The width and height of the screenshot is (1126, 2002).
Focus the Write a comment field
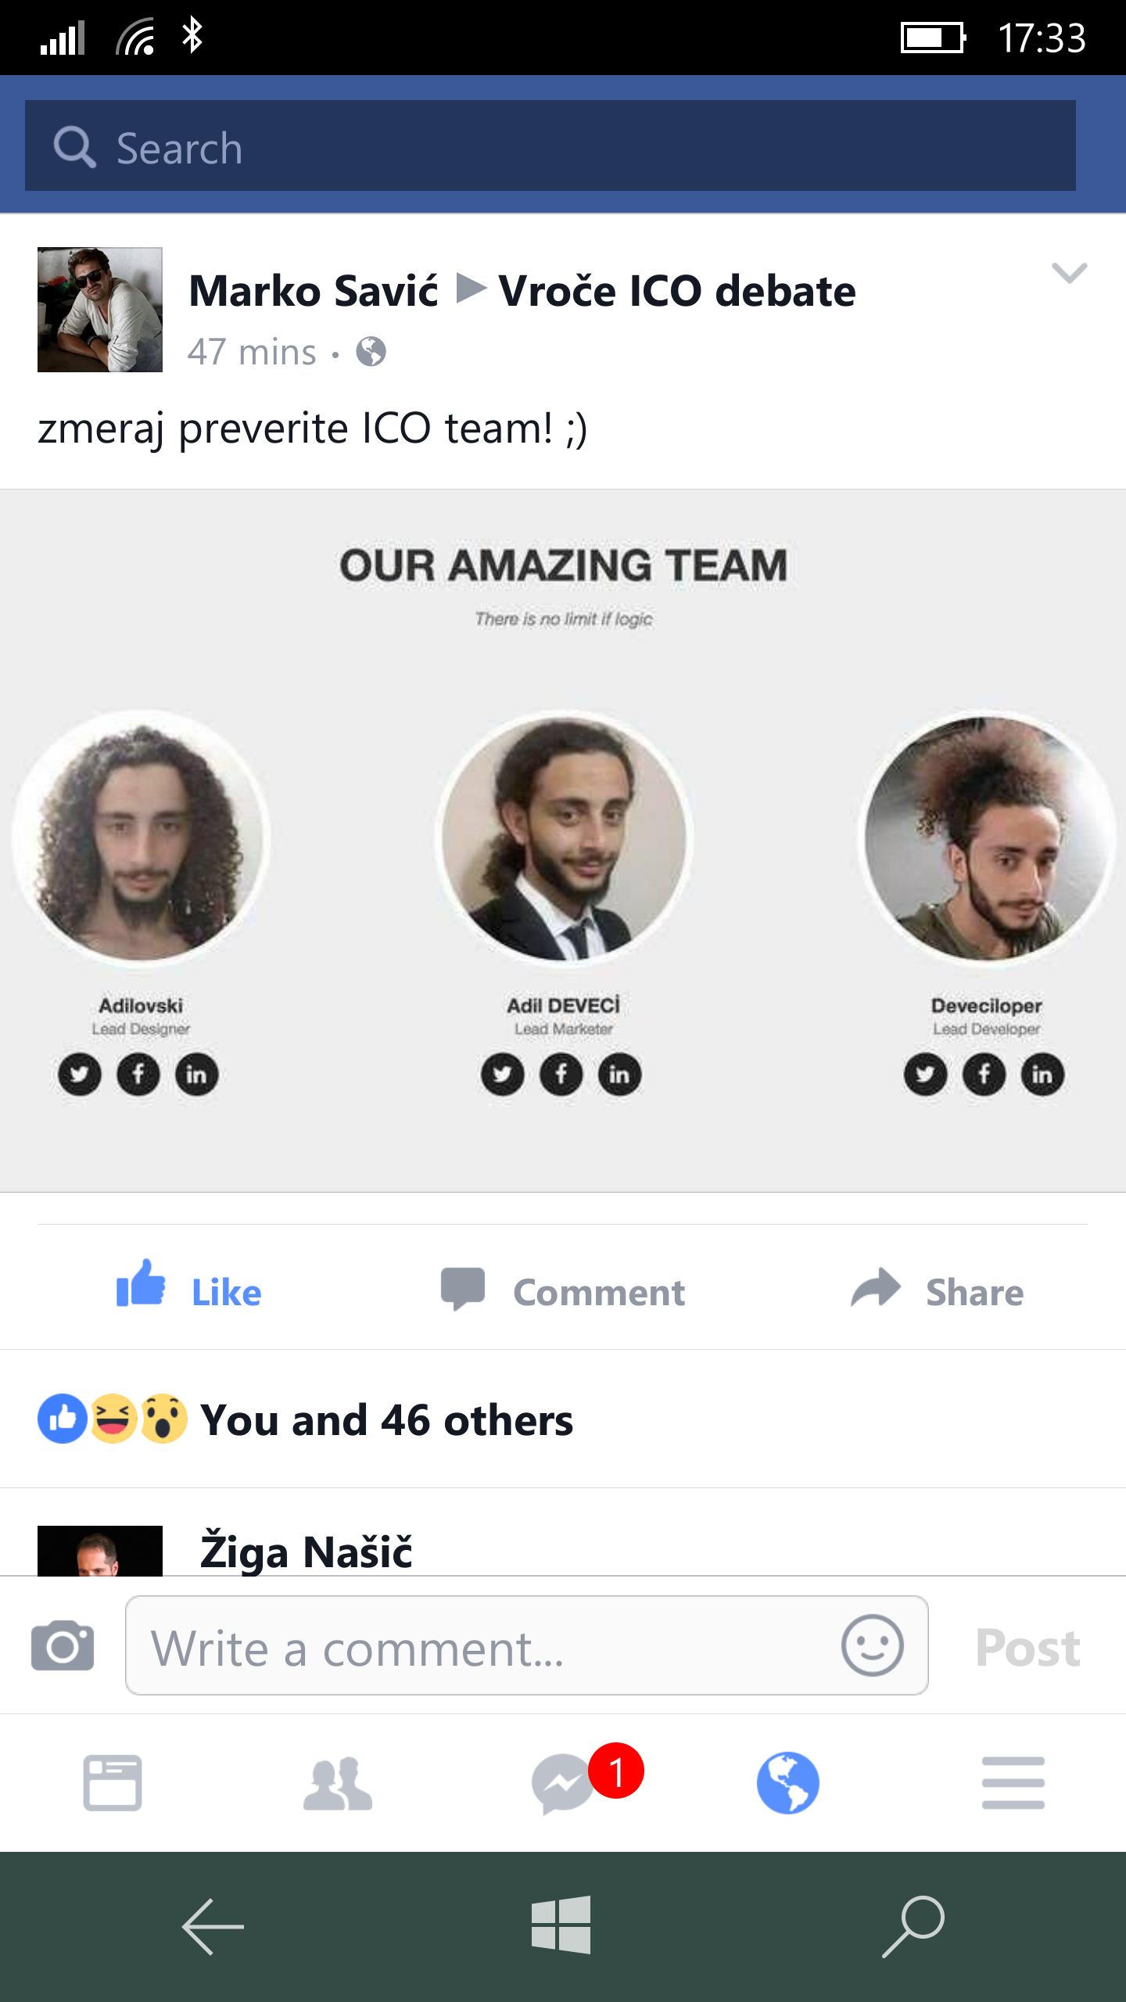coord(526,1645)
